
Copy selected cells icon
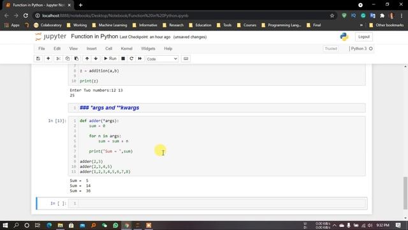68,59
